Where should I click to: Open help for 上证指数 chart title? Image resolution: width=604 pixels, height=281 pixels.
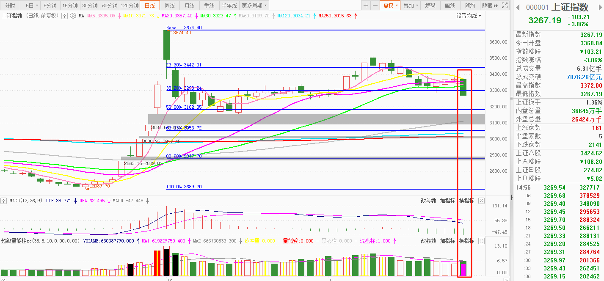tap(64, 16)
